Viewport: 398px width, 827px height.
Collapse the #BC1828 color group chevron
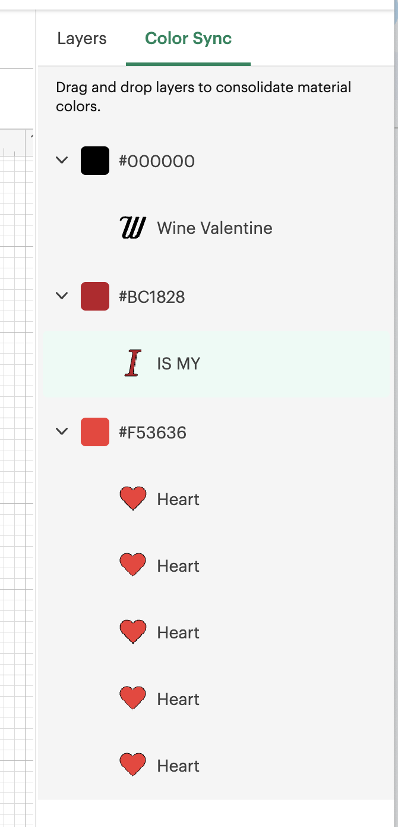[62, 296]
